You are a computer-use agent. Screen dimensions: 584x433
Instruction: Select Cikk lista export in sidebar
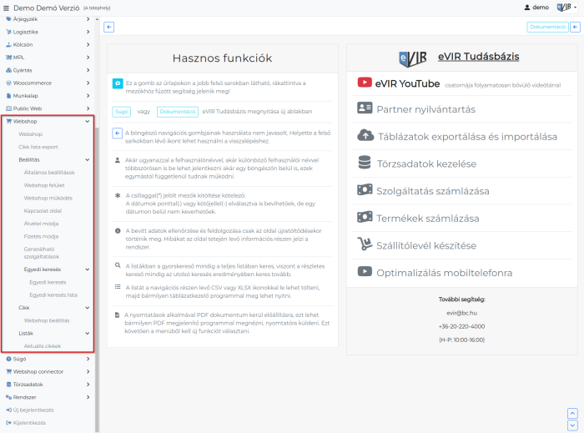38,146
